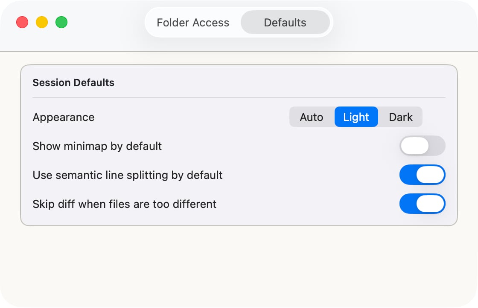This screenshot has height=308, width=478.
Task: Switch to the Folder Access tab
Action: pyautogui.click(x=193, y=23)
